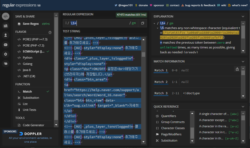Collapse the regex tree root arrow
This screenshot has height=148, width=250.
point(154,24)
